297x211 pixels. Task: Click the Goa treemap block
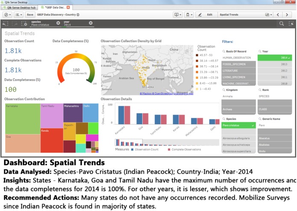point(23,144)
